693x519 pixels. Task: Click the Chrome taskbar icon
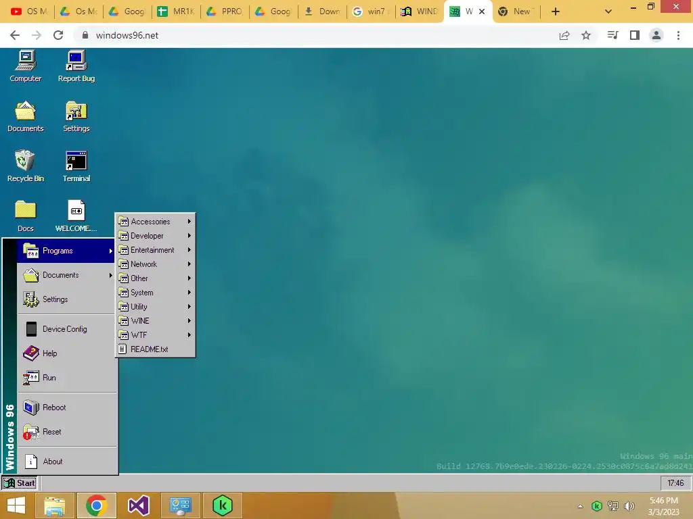coord(97,505)
